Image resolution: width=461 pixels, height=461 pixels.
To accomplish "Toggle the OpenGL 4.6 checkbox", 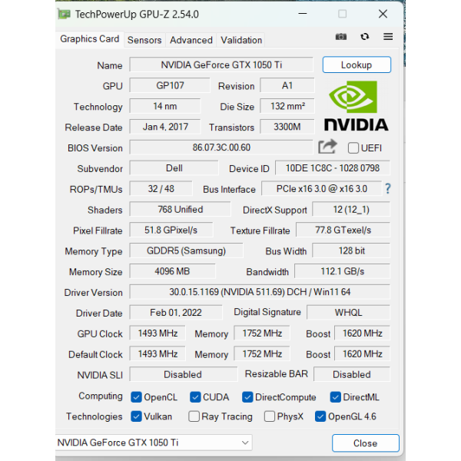I will [320, 416].
